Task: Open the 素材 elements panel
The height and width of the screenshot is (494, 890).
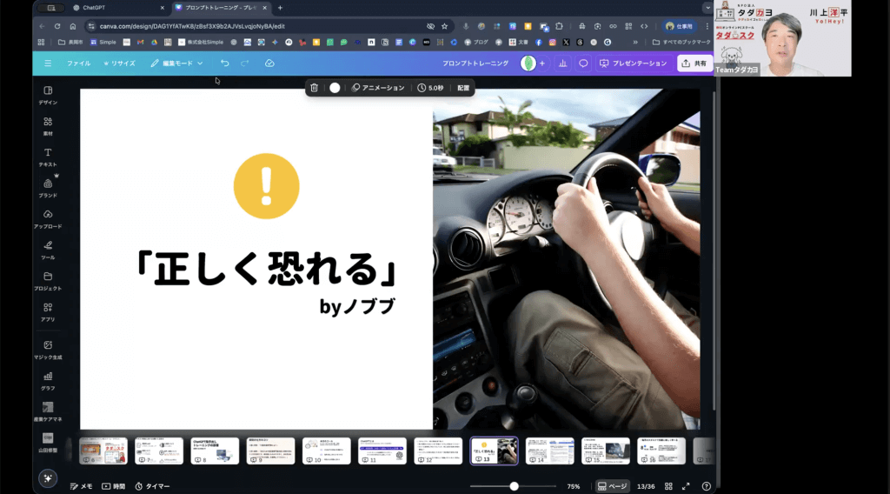Action: pos(48,125)
